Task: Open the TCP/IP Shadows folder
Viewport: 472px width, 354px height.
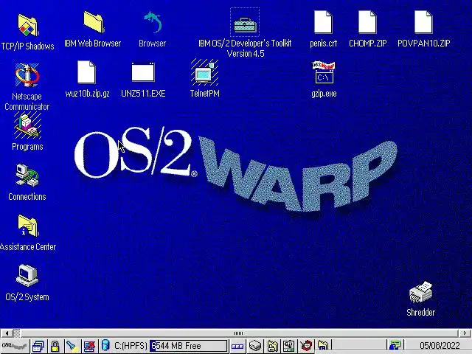Action: 28,27
